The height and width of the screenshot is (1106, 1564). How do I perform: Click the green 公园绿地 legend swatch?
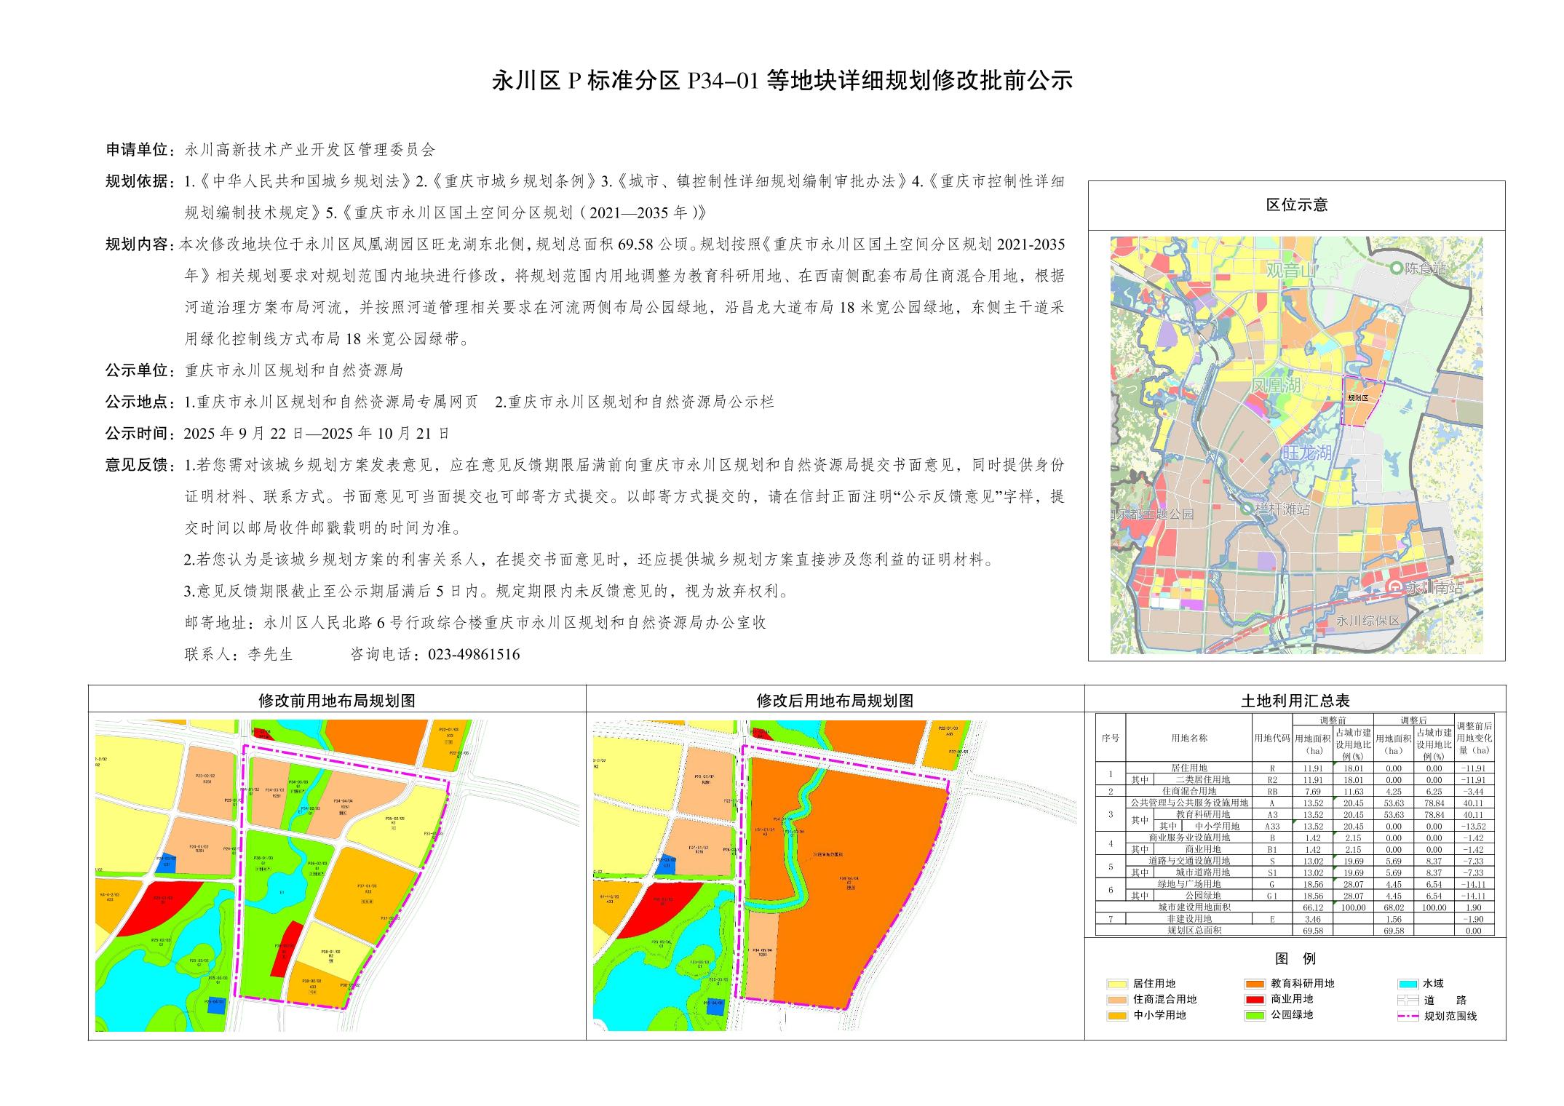[1255, 1016]
